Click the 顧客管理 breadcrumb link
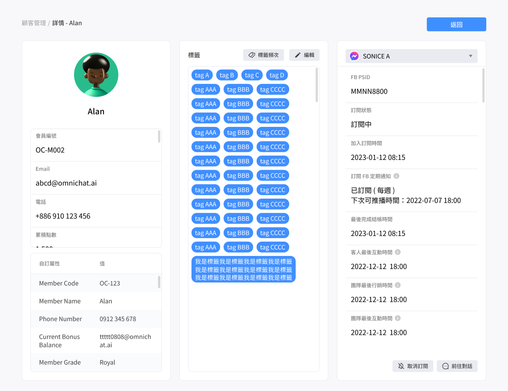The width and height of the screenshot is (508, 391). pyautogui.click(x=34, y=23)
